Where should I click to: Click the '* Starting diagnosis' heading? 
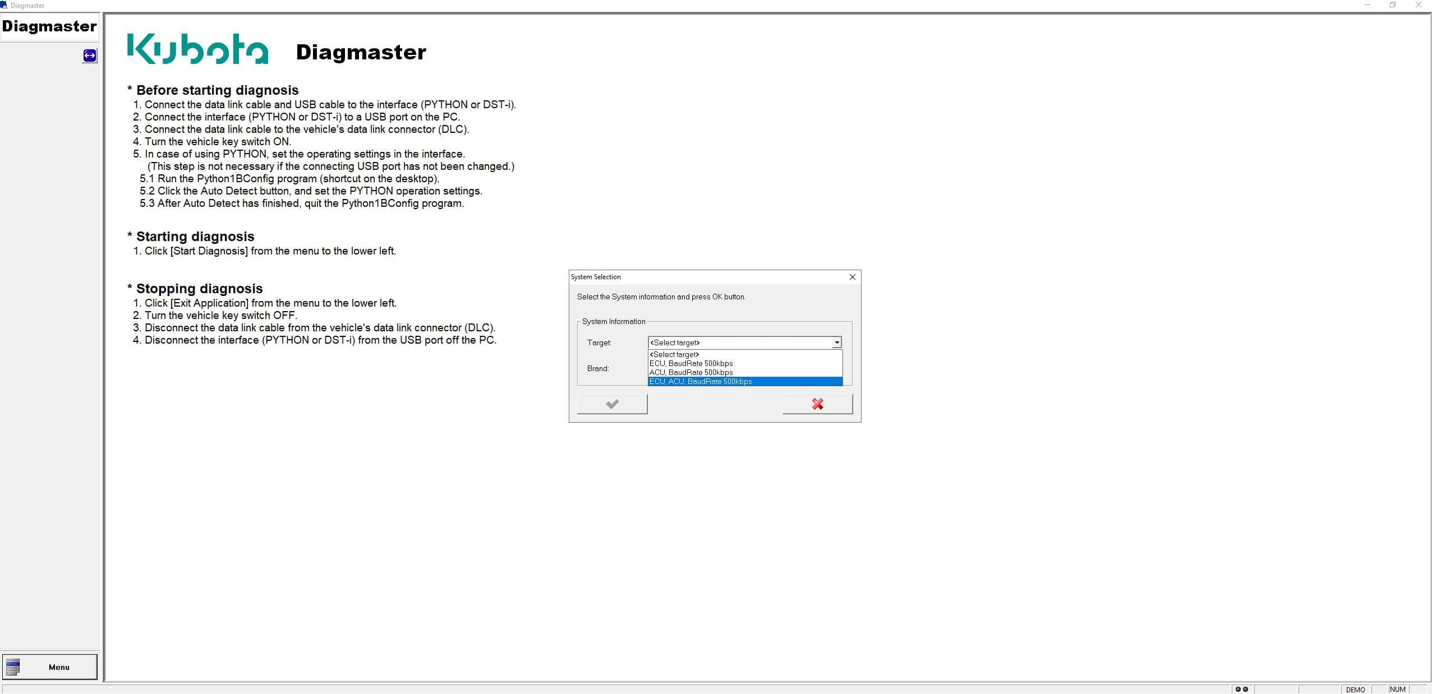191,237
